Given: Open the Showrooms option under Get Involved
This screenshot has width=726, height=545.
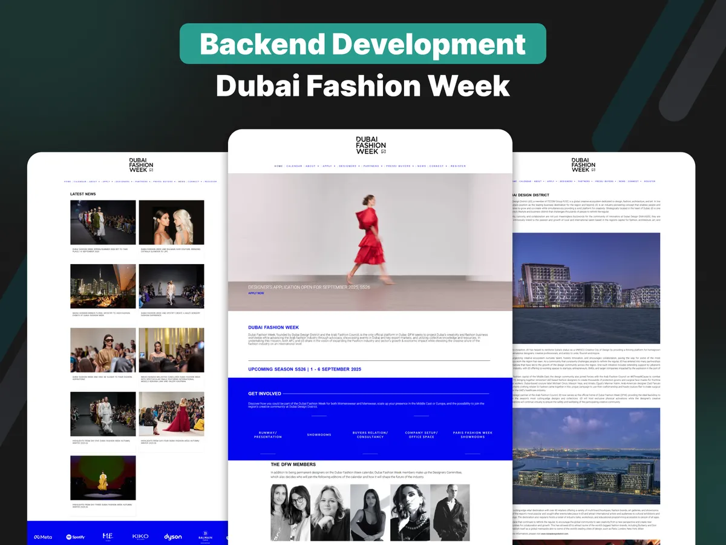Looking at the screenshot, I should pos(319,435).
